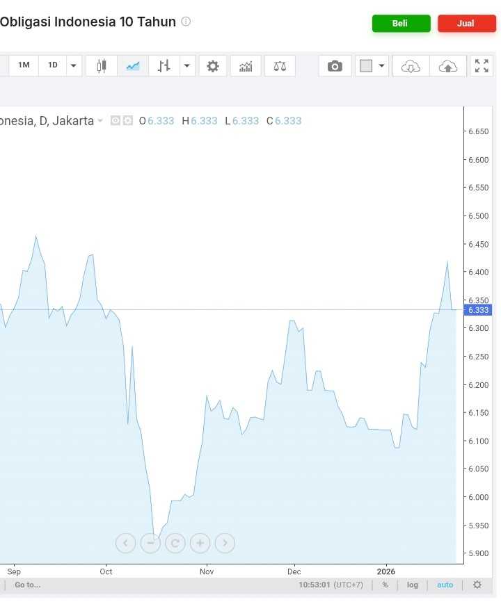This screenshot has height=602, width=501.
Task: Open the indicators chart icon
Action: tap(246, 66)
